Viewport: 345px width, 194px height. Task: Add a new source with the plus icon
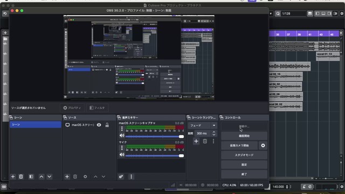[x=67, y=177]
